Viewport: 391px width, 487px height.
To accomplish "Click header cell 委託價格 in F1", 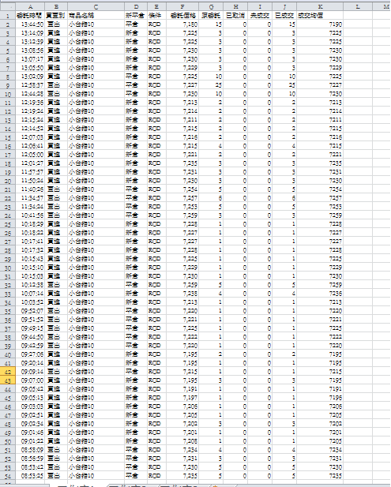I will 183,16.
